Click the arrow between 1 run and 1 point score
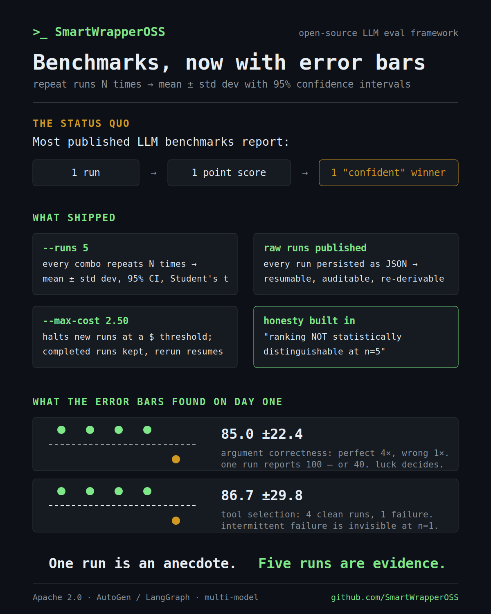 click(153, 173)
